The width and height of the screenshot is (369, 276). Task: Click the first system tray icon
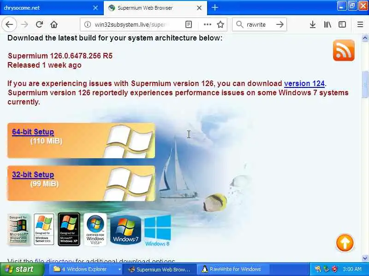click(x=317, y=269)
